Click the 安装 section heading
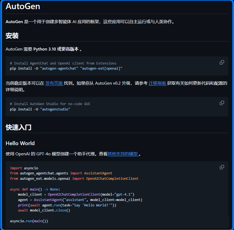234x230 pixels. coord(12,36)
